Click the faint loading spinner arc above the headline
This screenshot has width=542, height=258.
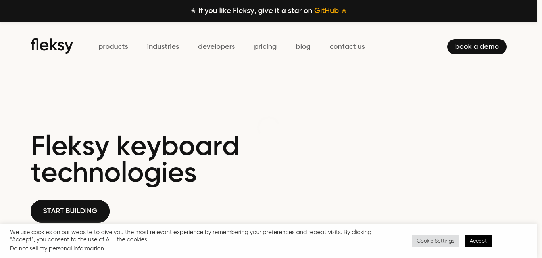pos(268,124)
